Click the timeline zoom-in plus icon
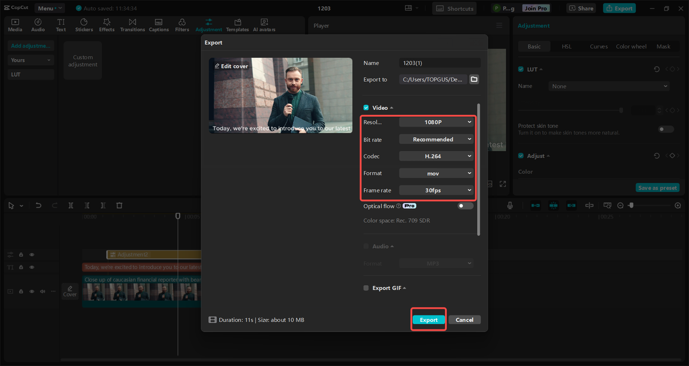 [x=678, y=206]
